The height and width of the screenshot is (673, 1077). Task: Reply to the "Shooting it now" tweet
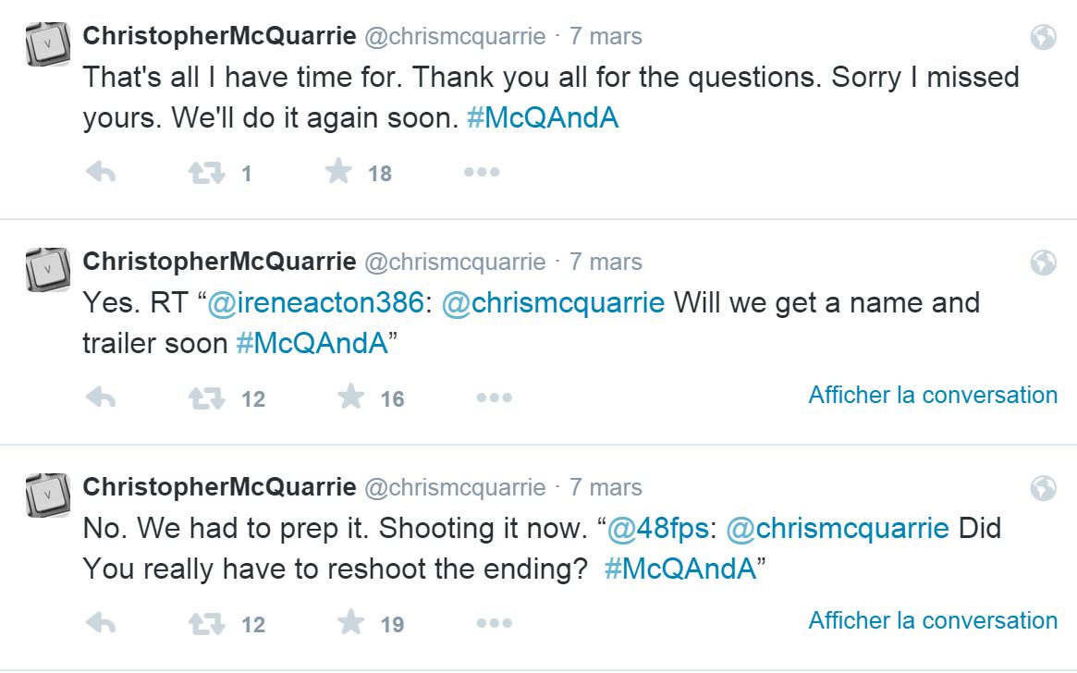[x=100, y=623]
